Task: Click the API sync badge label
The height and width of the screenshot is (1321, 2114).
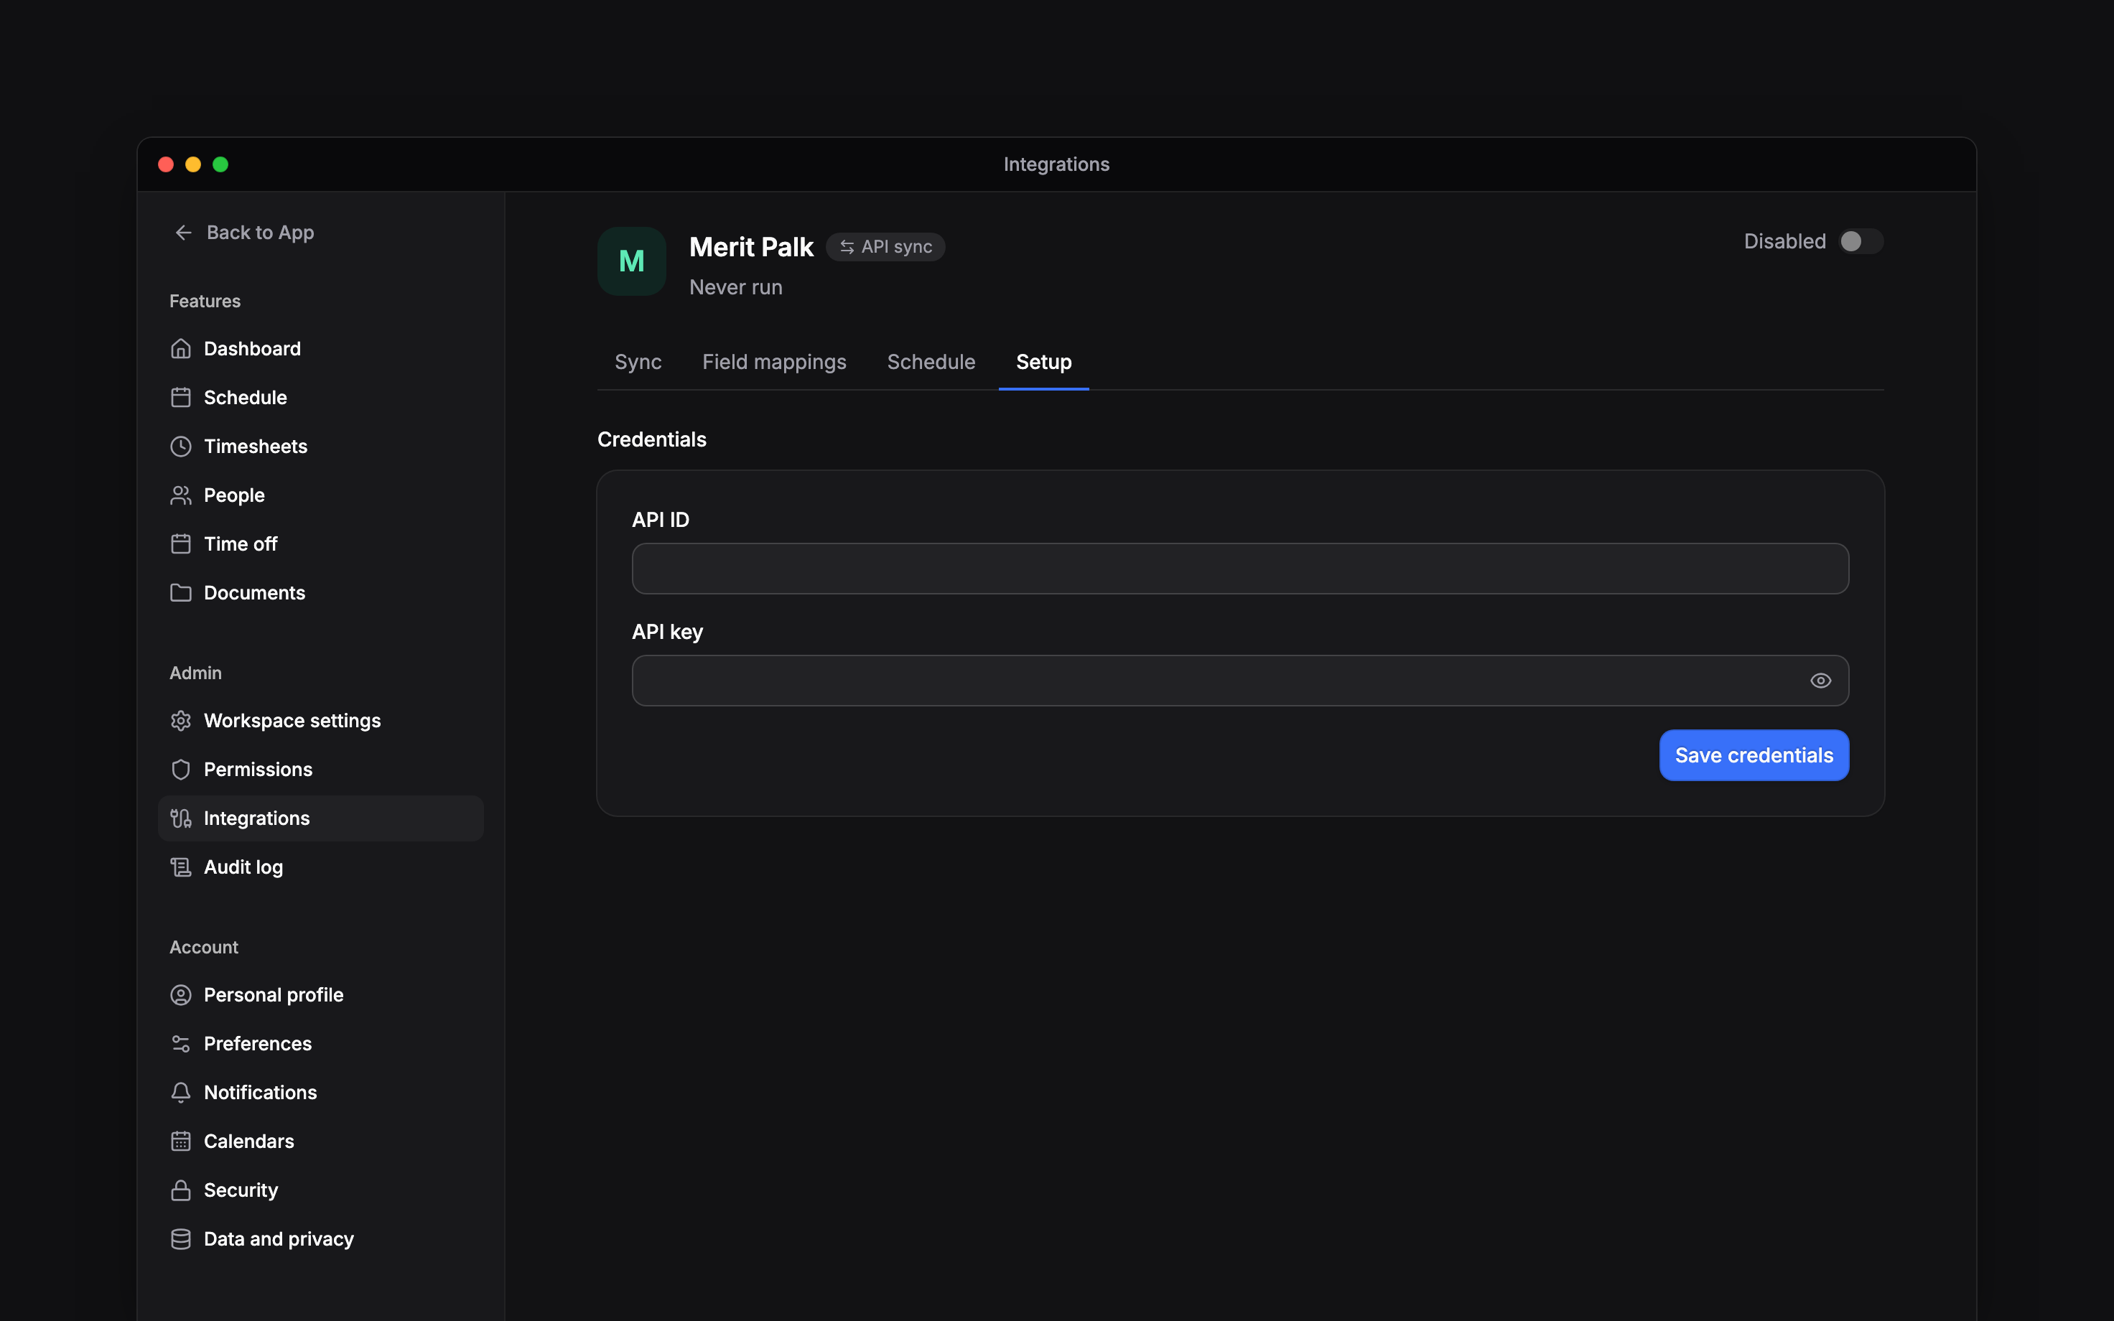Action: 897,247
